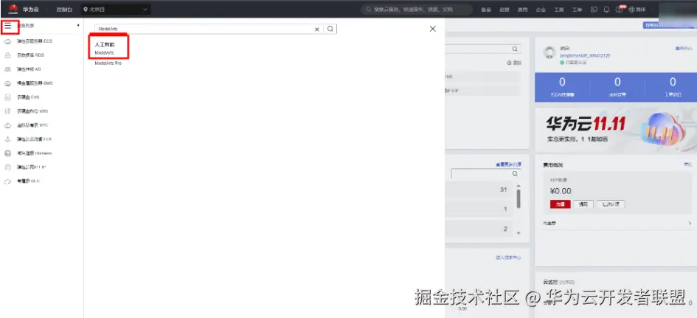Click the EVS disk icon in sidebar
697x318 pixels.
[x=7, y=97]
